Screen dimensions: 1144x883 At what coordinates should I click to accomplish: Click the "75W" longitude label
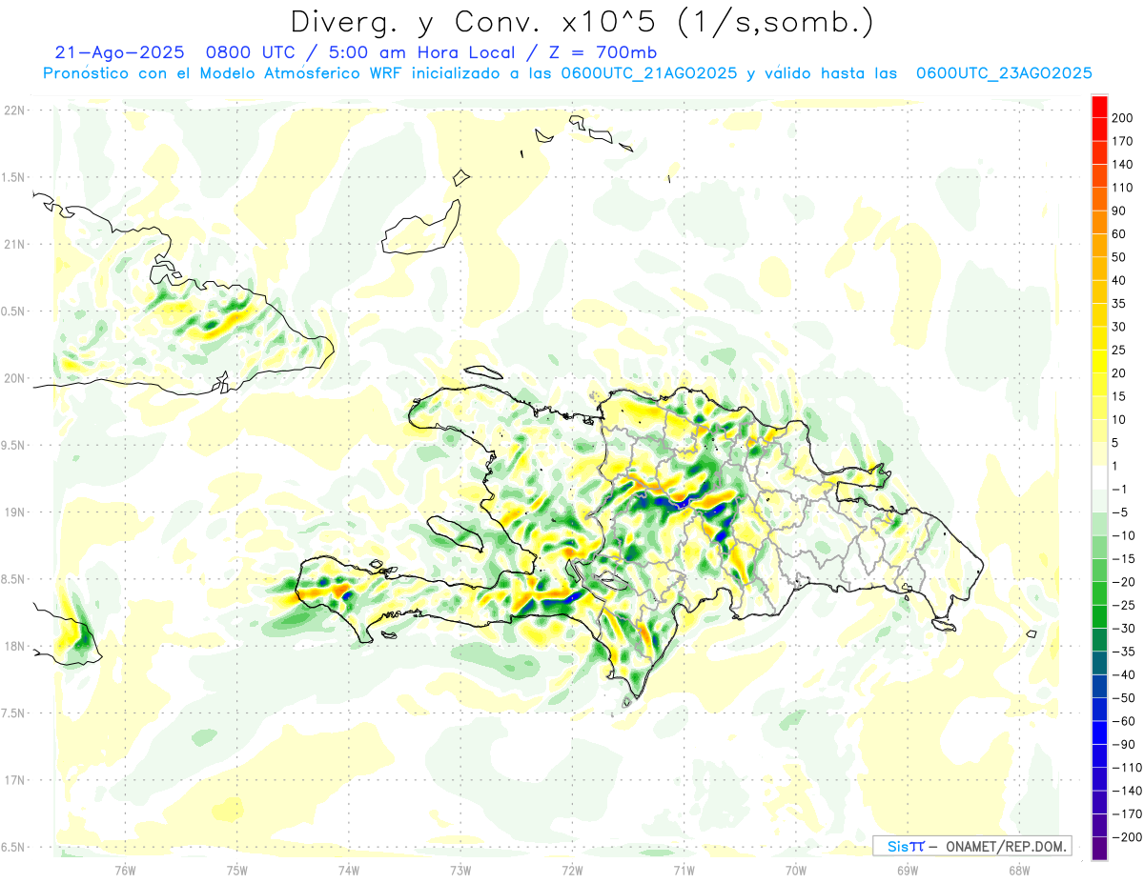[x=237, y=871]
